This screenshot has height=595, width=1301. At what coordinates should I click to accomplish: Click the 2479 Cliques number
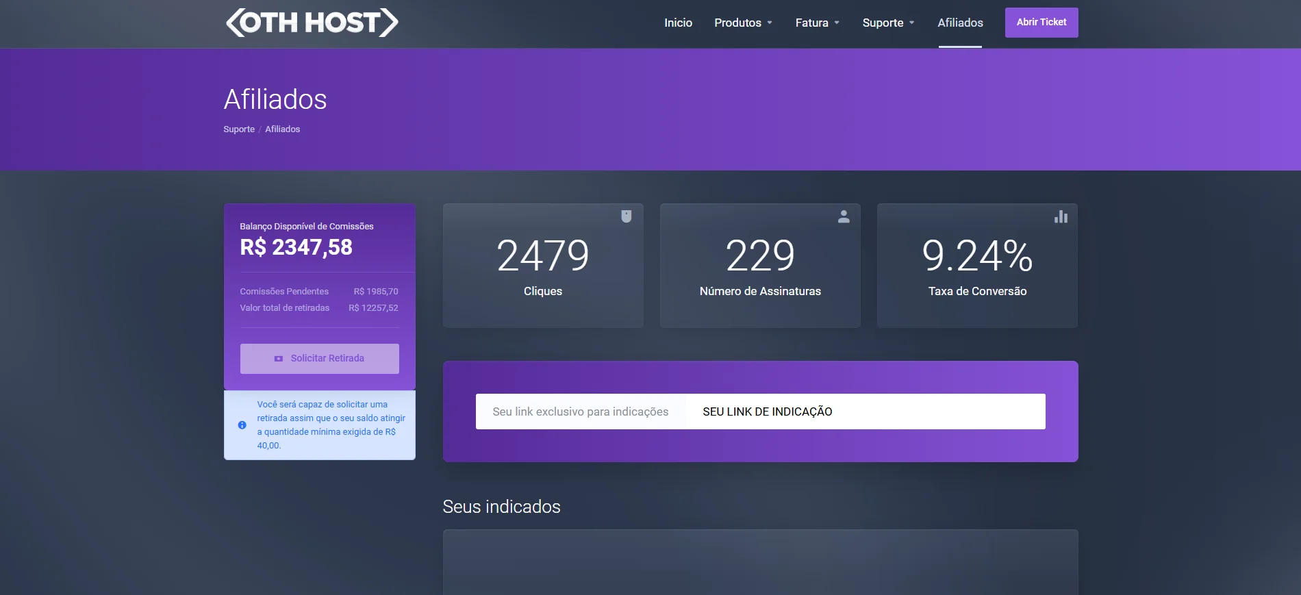coord(543,256)
